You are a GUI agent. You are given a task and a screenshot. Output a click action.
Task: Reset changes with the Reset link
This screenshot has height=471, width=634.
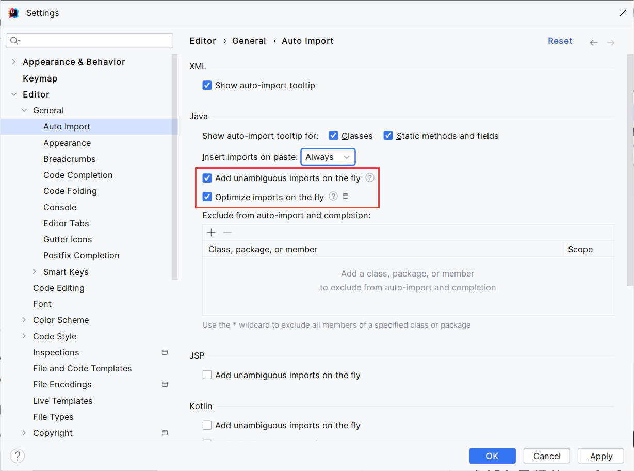[x=560, y=41]
